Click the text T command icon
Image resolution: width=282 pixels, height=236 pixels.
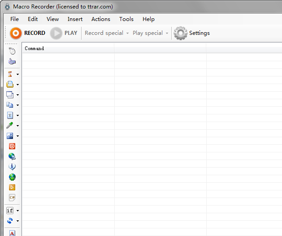point(10,115)
